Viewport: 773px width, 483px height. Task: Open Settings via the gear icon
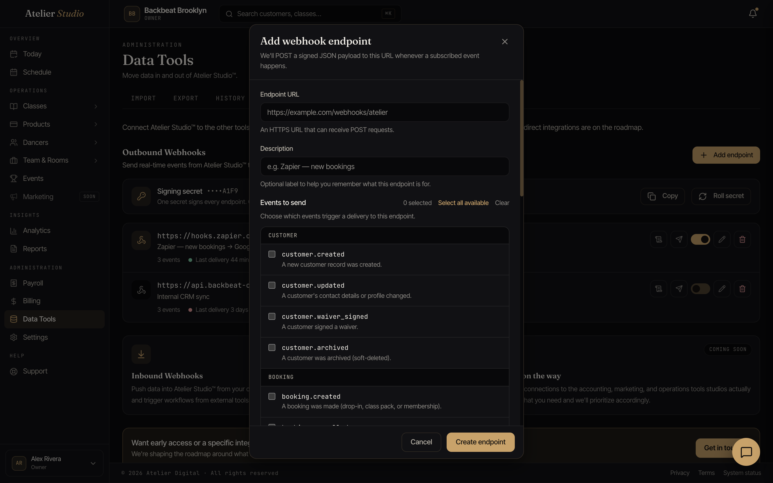tap(14, 337)
